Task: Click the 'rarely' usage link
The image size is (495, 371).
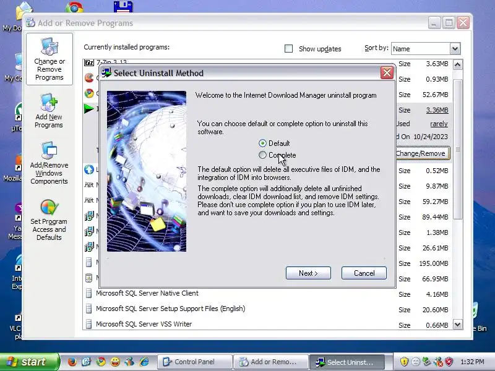Action: point(439,124)
